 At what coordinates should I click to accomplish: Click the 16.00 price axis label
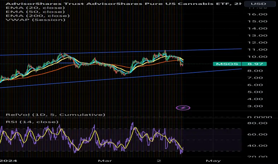click(x=257, y=14)
